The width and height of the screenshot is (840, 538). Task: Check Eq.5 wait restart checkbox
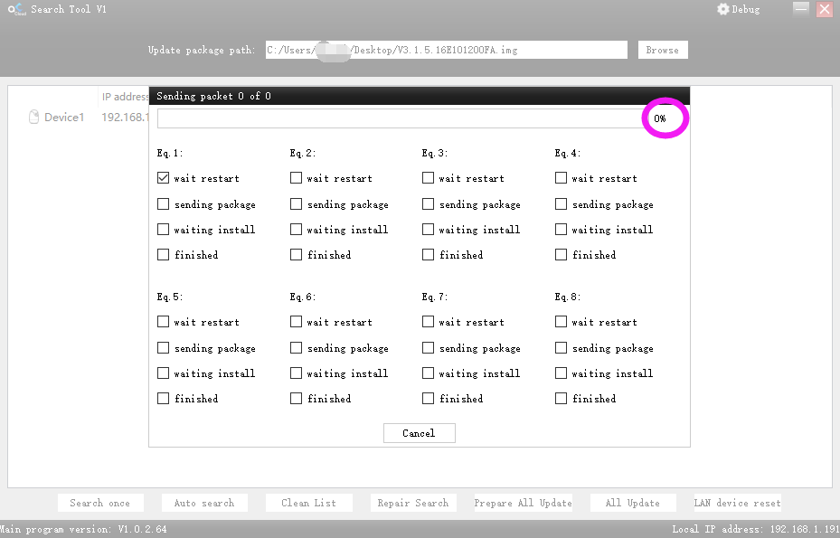164,322
